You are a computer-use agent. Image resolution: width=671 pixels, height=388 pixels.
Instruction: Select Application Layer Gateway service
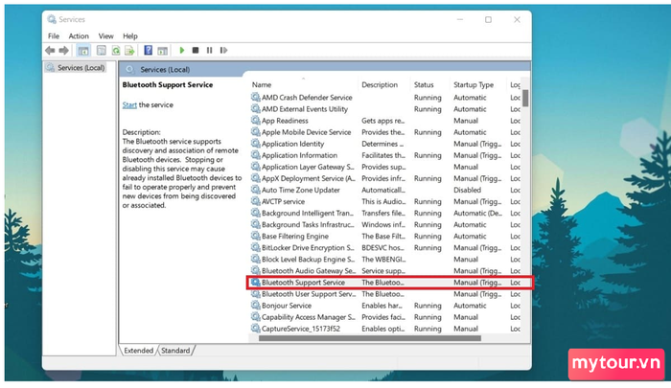pyautogui.click(x=385, y=167)
